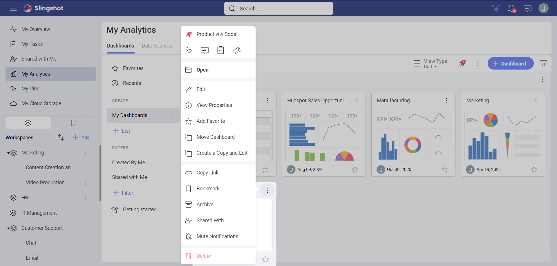The width and height of the screenshot is (557, 266).
Task: Favorite the Hubspot Sales dashboard star
Action: (x=355, y=170)
